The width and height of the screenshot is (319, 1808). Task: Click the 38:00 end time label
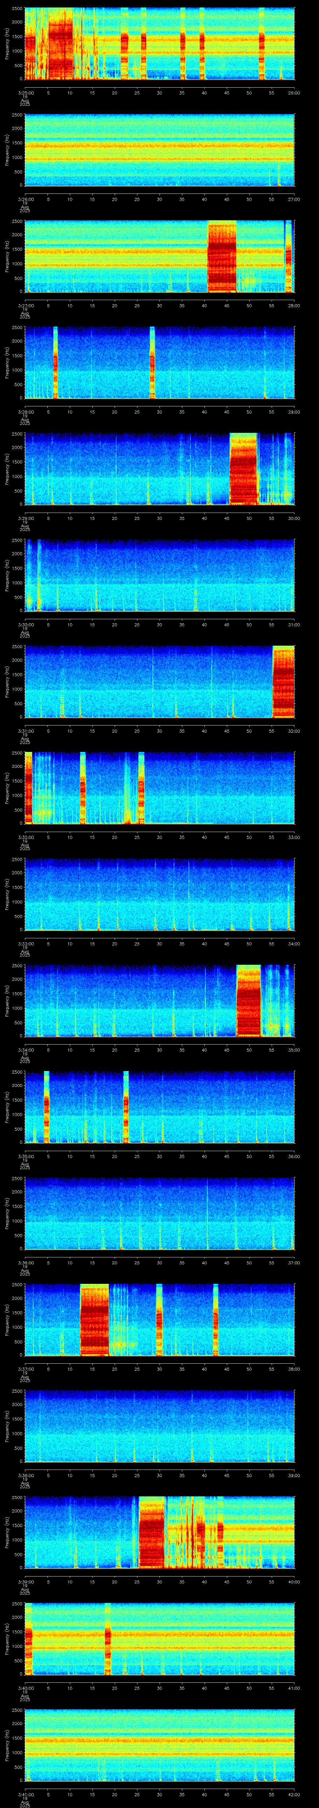click(x=294, y=1369)
